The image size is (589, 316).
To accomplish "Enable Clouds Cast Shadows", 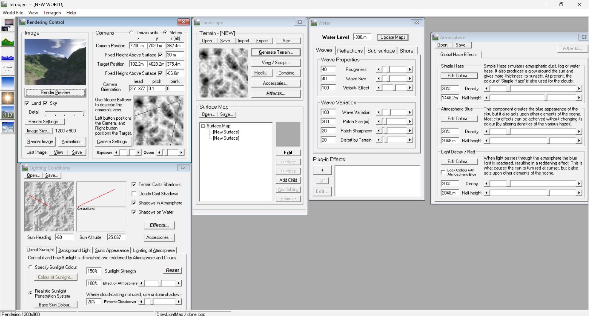I will 134,194.
